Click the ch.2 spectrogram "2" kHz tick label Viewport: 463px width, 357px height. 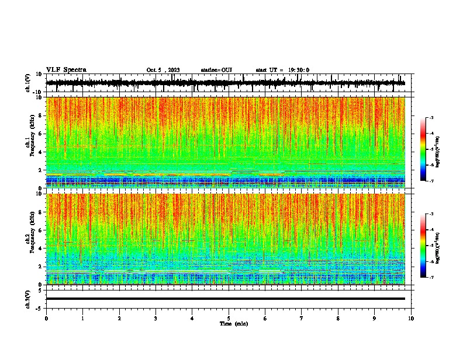[x=40, y=267]
